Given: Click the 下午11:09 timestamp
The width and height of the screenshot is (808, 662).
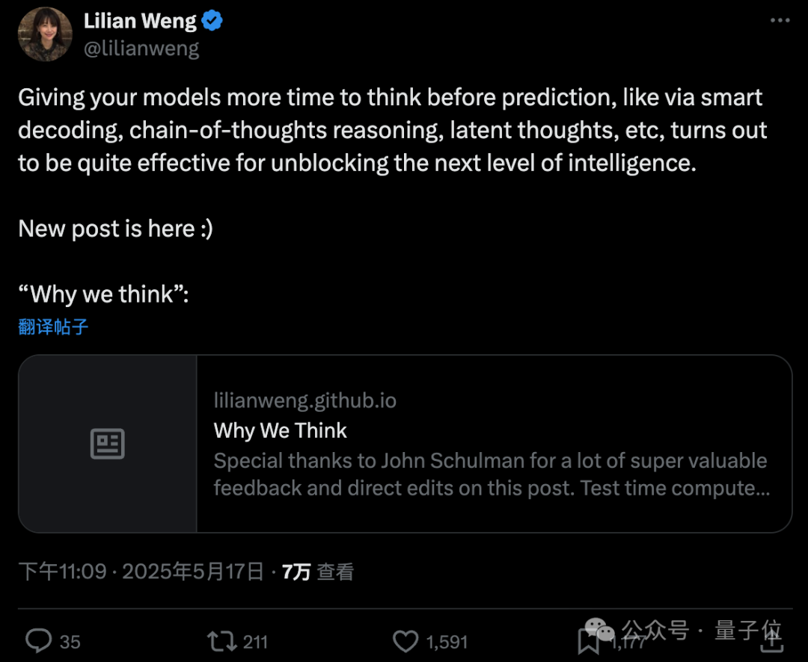Looking at the screenshot, I should click(x=62, y=572).
